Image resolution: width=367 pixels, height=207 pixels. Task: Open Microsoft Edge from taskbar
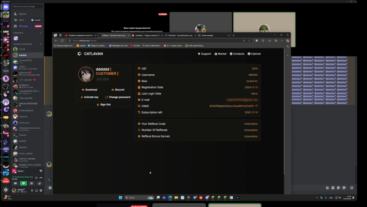[170, 197]
